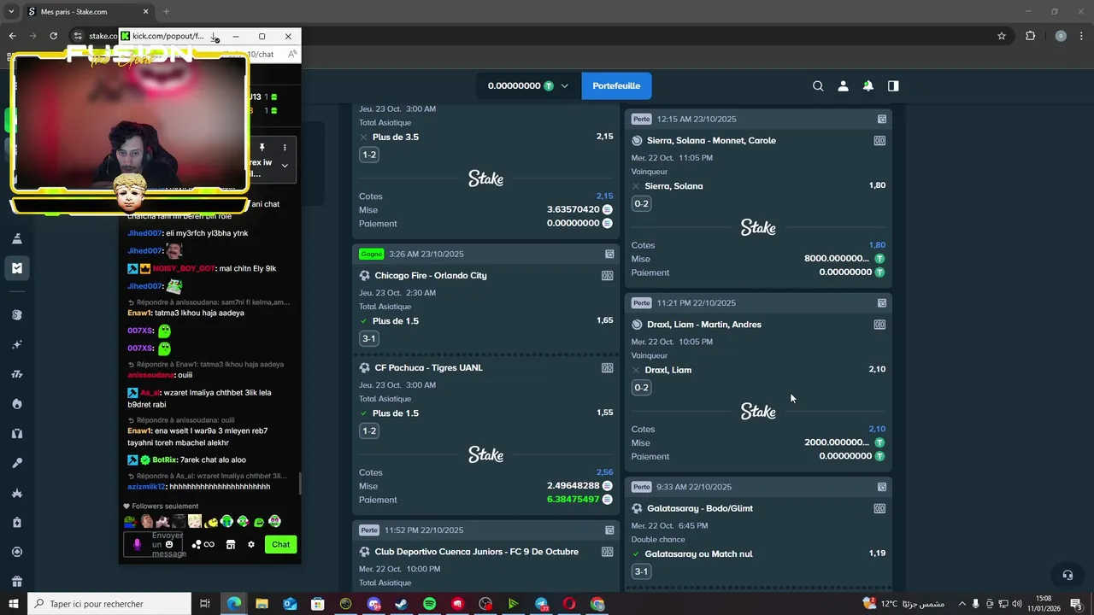Viewport: 1094px width, 615px height.
Task: Open the emoji picker in chat input
Action: pyautogui.click(x=169, y=545)
